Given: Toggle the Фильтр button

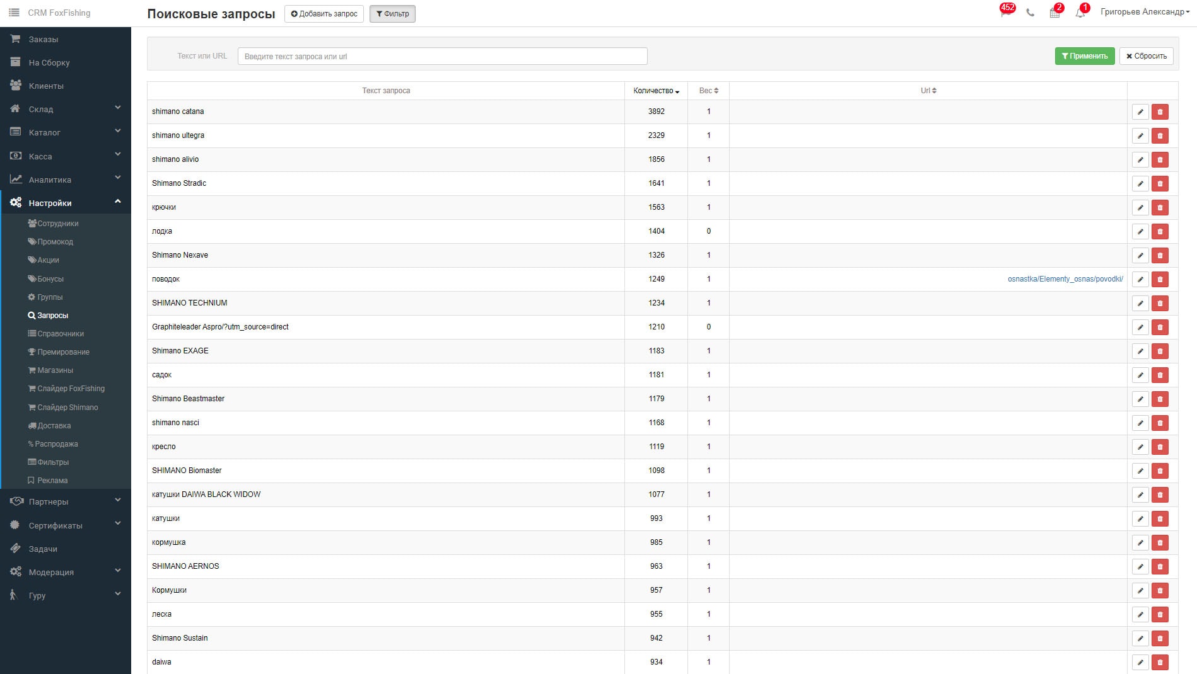Looking at the screenshot, I should (392, 14).
